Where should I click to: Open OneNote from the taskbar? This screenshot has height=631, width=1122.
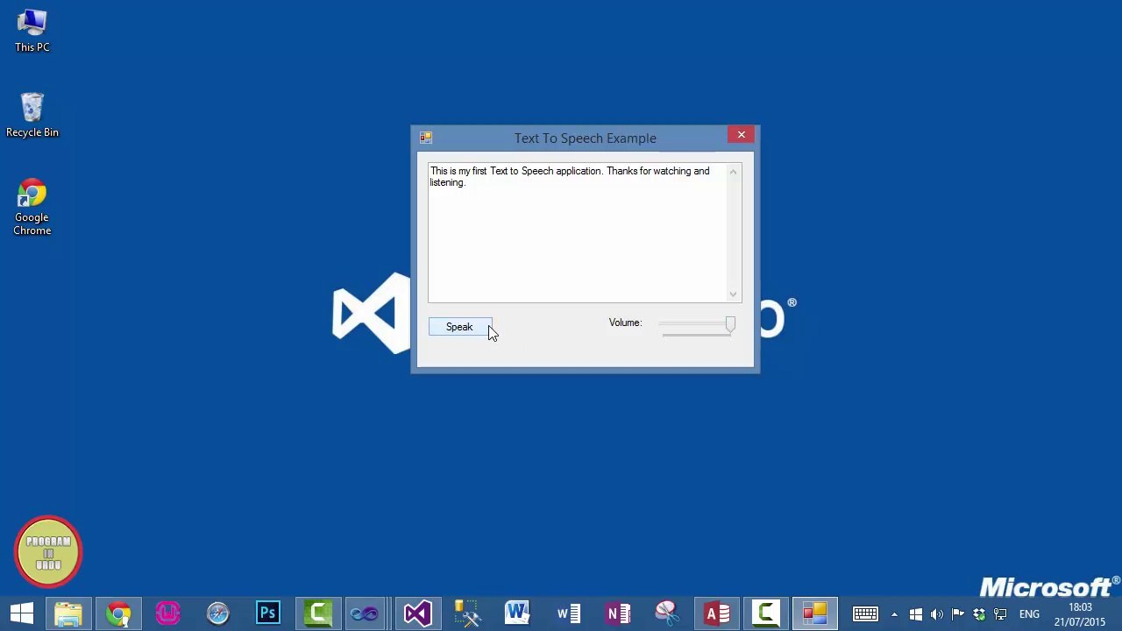pos(618,613)
